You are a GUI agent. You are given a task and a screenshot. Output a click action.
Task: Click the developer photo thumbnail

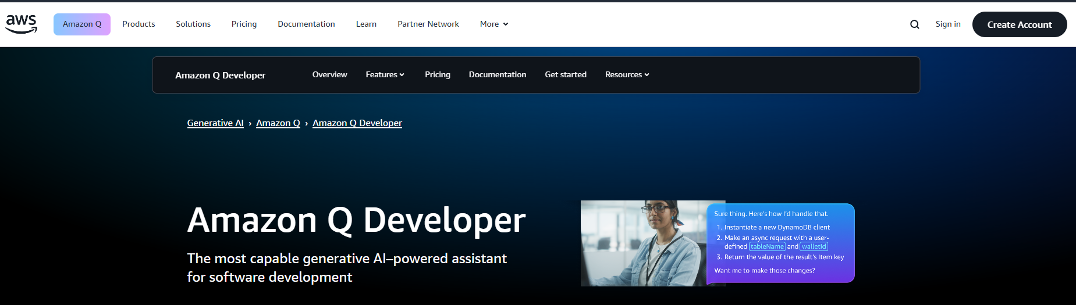(644, 243)
